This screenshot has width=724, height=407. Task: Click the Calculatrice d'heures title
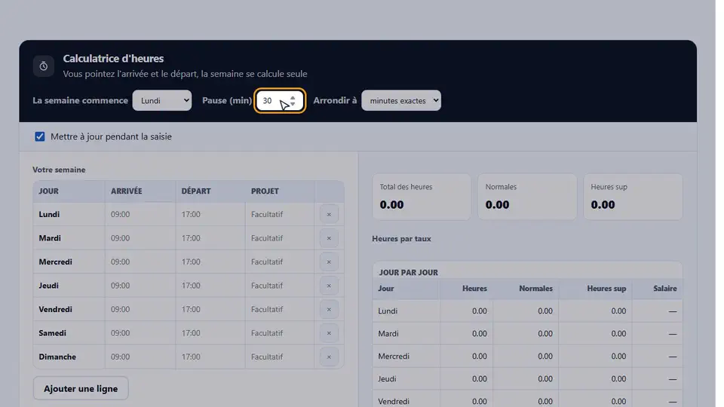coord(113,59)
